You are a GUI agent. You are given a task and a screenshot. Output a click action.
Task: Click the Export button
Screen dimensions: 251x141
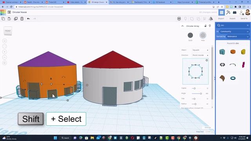(233, 18)
